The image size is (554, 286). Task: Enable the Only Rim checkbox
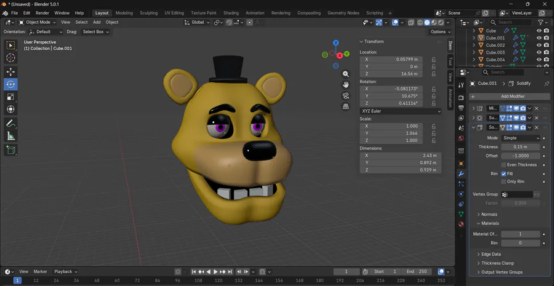504,181
